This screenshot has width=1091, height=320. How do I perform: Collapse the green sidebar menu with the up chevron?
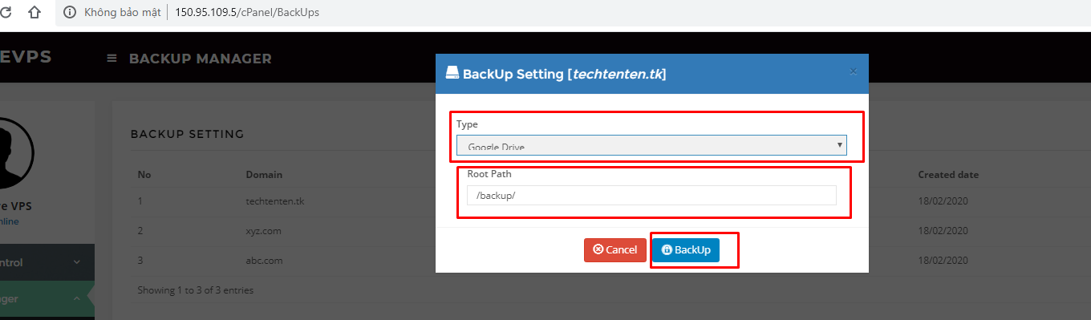77,299
